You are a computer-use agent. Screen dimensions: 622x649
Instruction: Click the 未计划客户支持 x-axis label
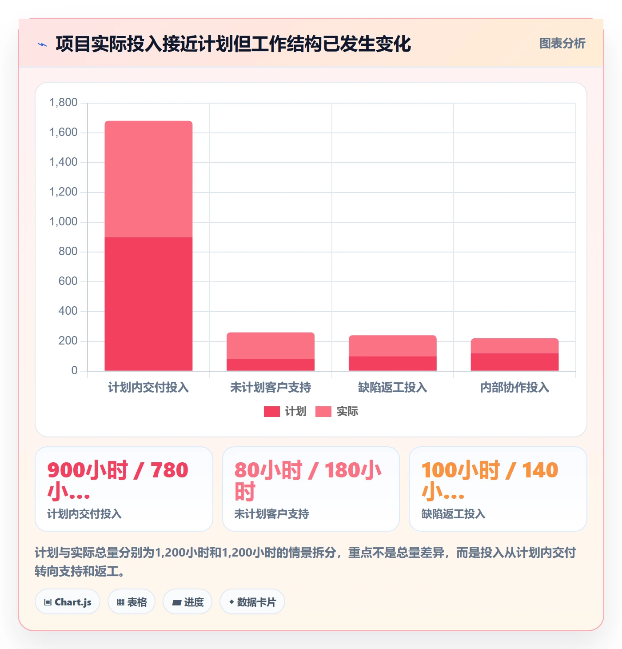click(271, 388)
